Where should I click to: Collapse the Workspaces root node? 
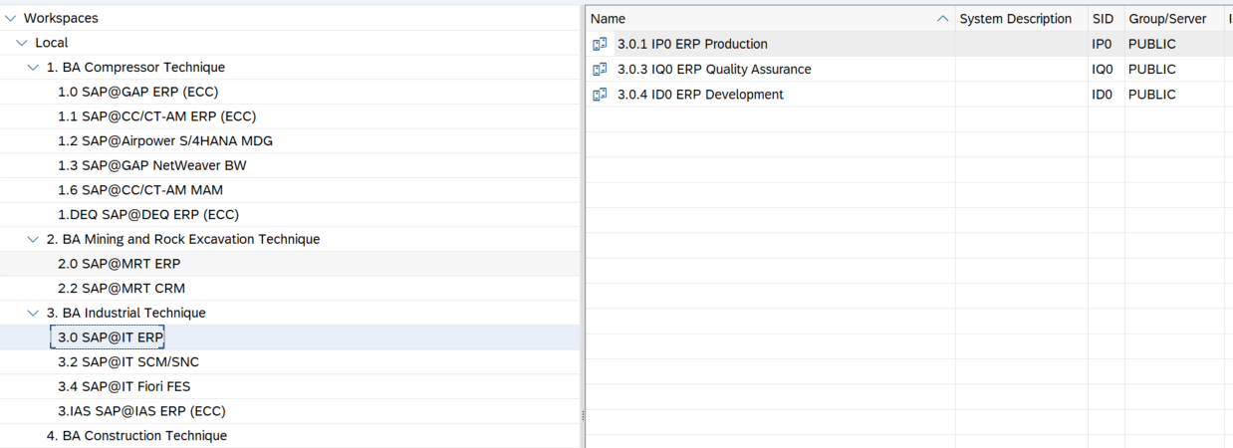(10, 18)
